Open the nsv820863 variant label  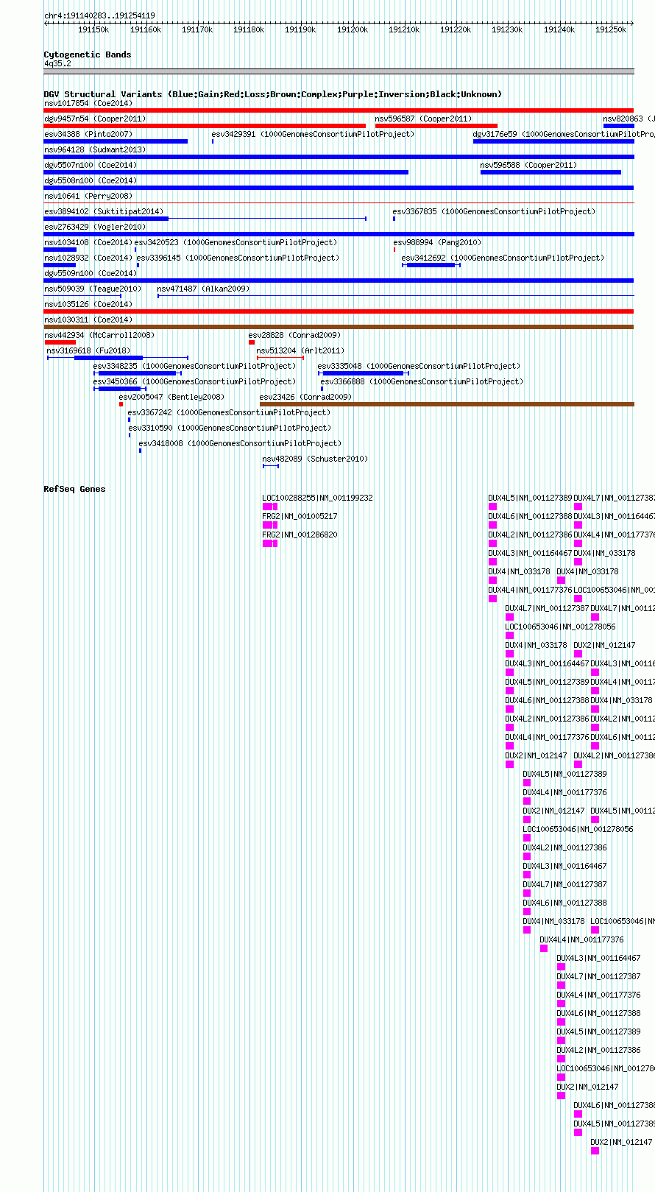coord(629,119)
